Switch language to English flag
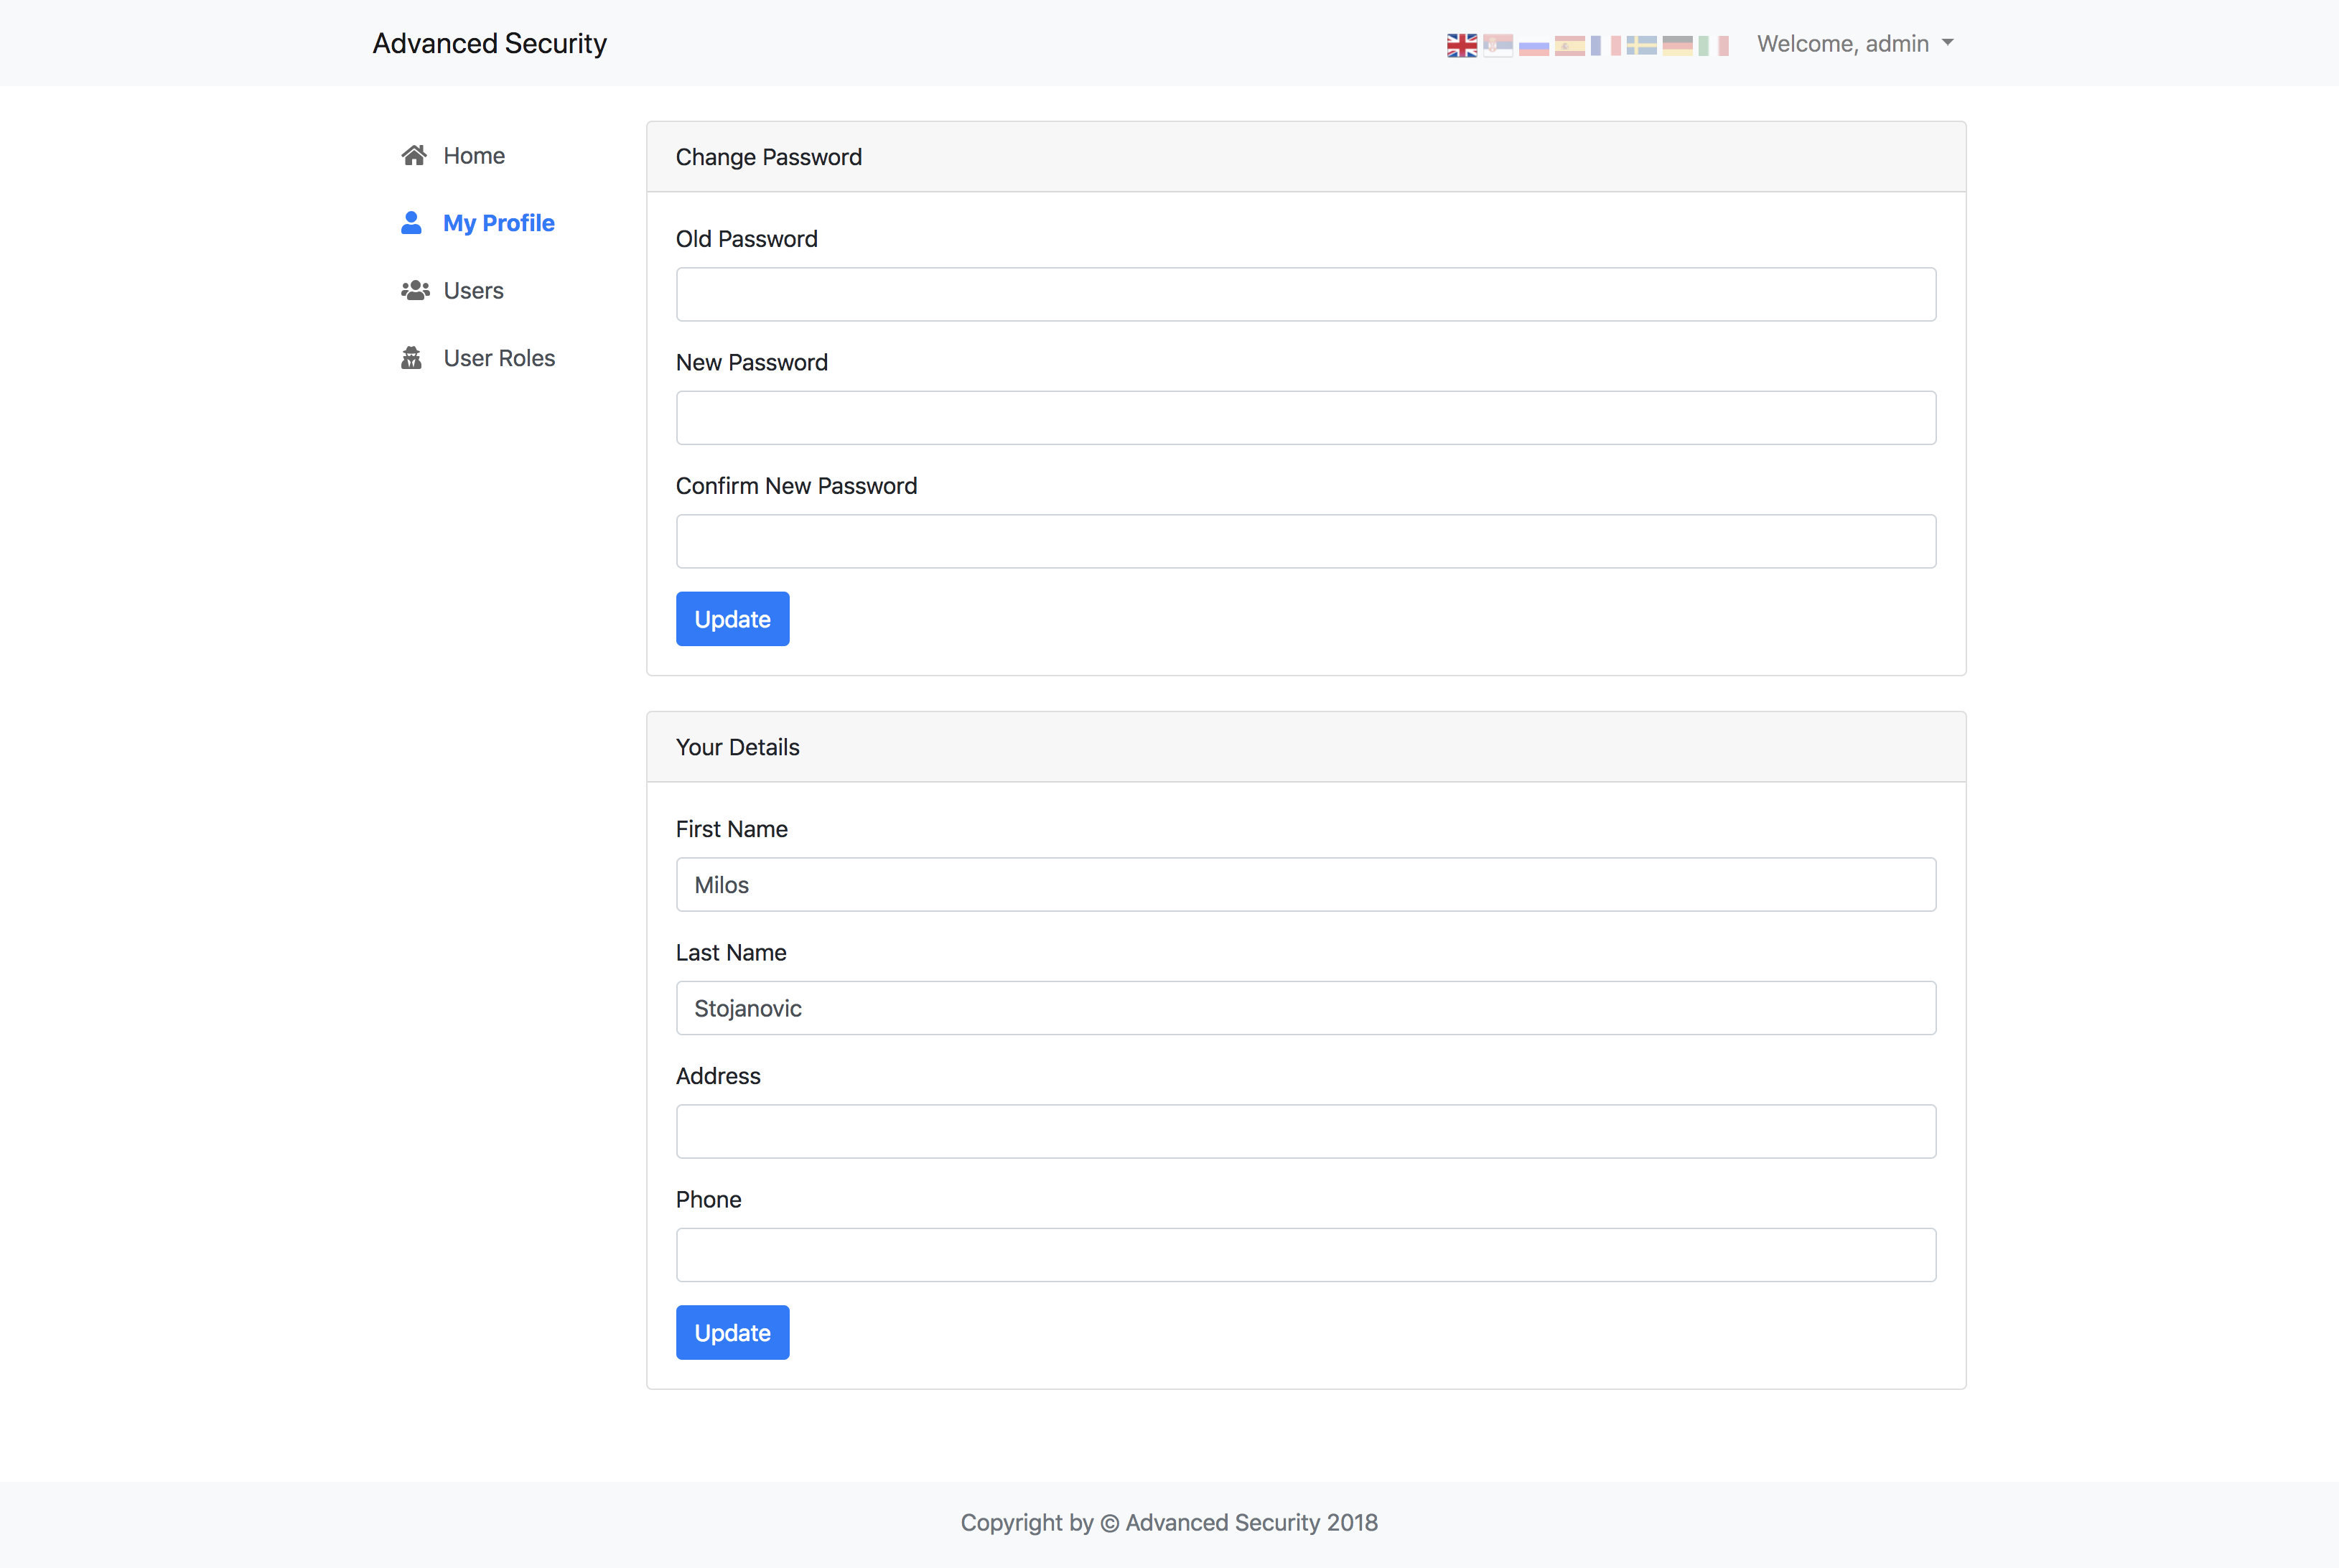Screen dimensions: 2339x1568 (x=1461, y=45)
